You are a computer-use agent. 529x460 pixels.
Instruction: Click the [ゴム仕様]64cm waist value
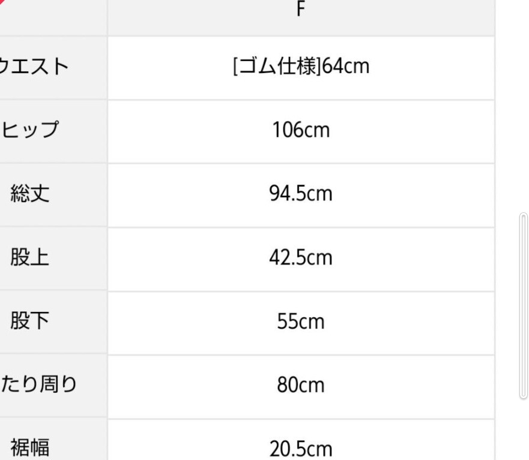click(301, 66)
